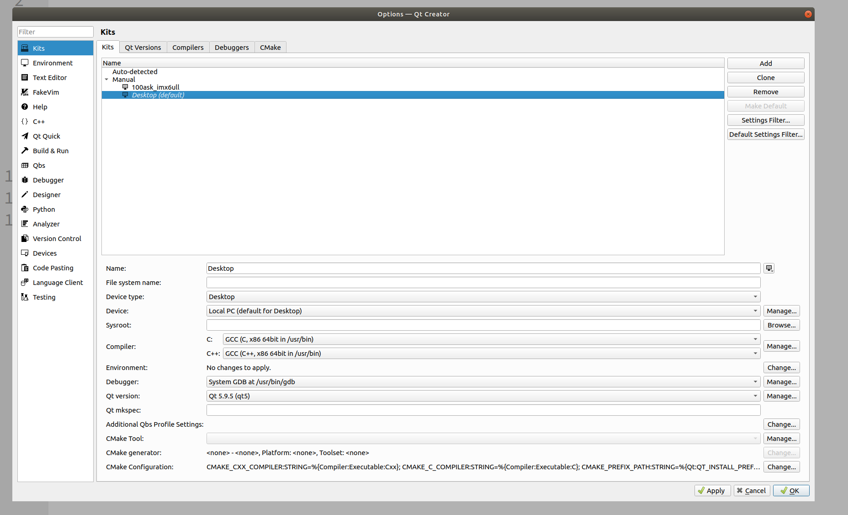Image resolution: width=848 pixels, height=515 pixels.
Task: Click Manage next to Device
Action: (782, 311)
